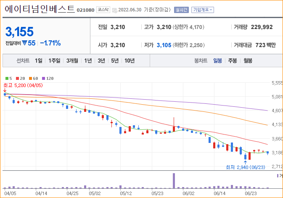Click the 최고 5,200 (04/05) marker label
Image resolution: width=283 pixels, height=198 pixels.
pos(23,85)
